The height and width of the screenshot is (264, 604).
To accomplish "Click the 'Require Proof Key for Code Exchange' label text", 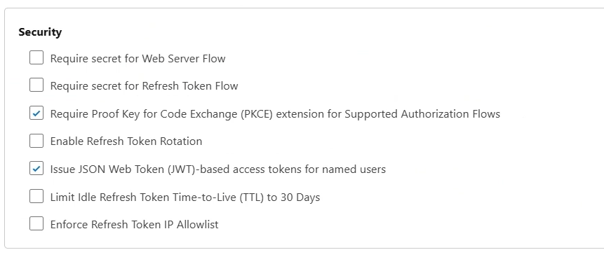I will (145, 113).
